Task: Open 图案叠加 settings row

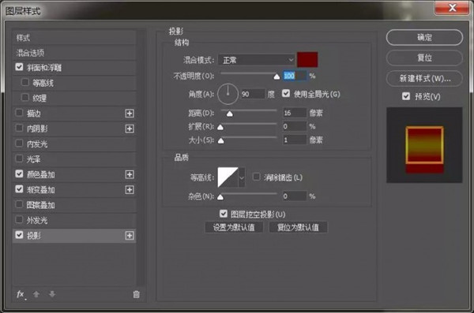Action: 74,205
